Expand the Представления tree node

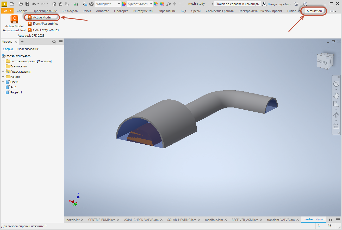pos(3,72)
